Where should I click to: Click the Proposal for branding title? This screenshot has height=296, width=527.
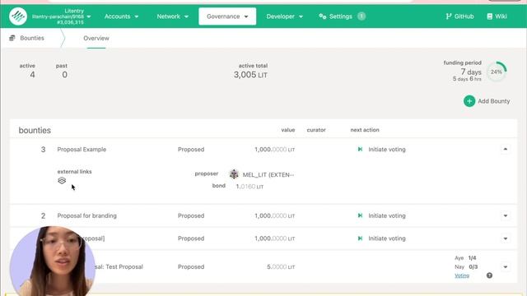point(86,215)
